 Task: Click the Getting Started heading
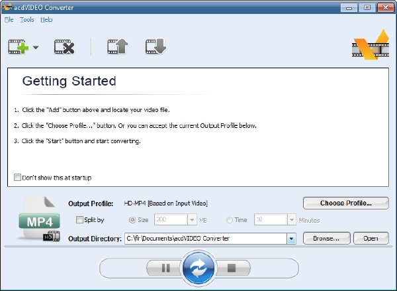tap(69, 81)
